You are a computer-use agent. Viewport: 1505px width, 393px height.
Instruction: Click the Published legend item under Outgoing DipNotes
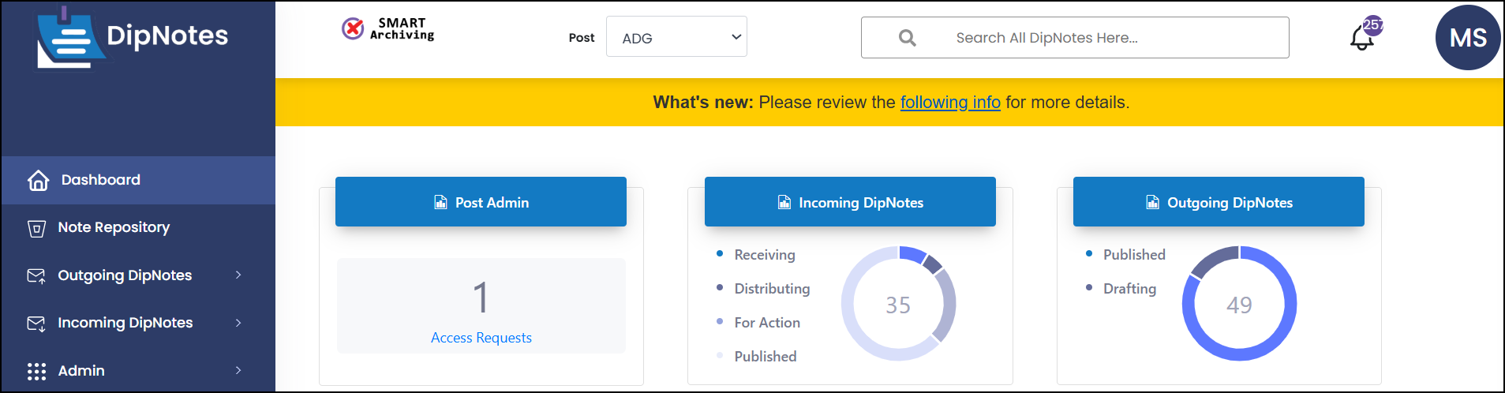[1125, 255]
